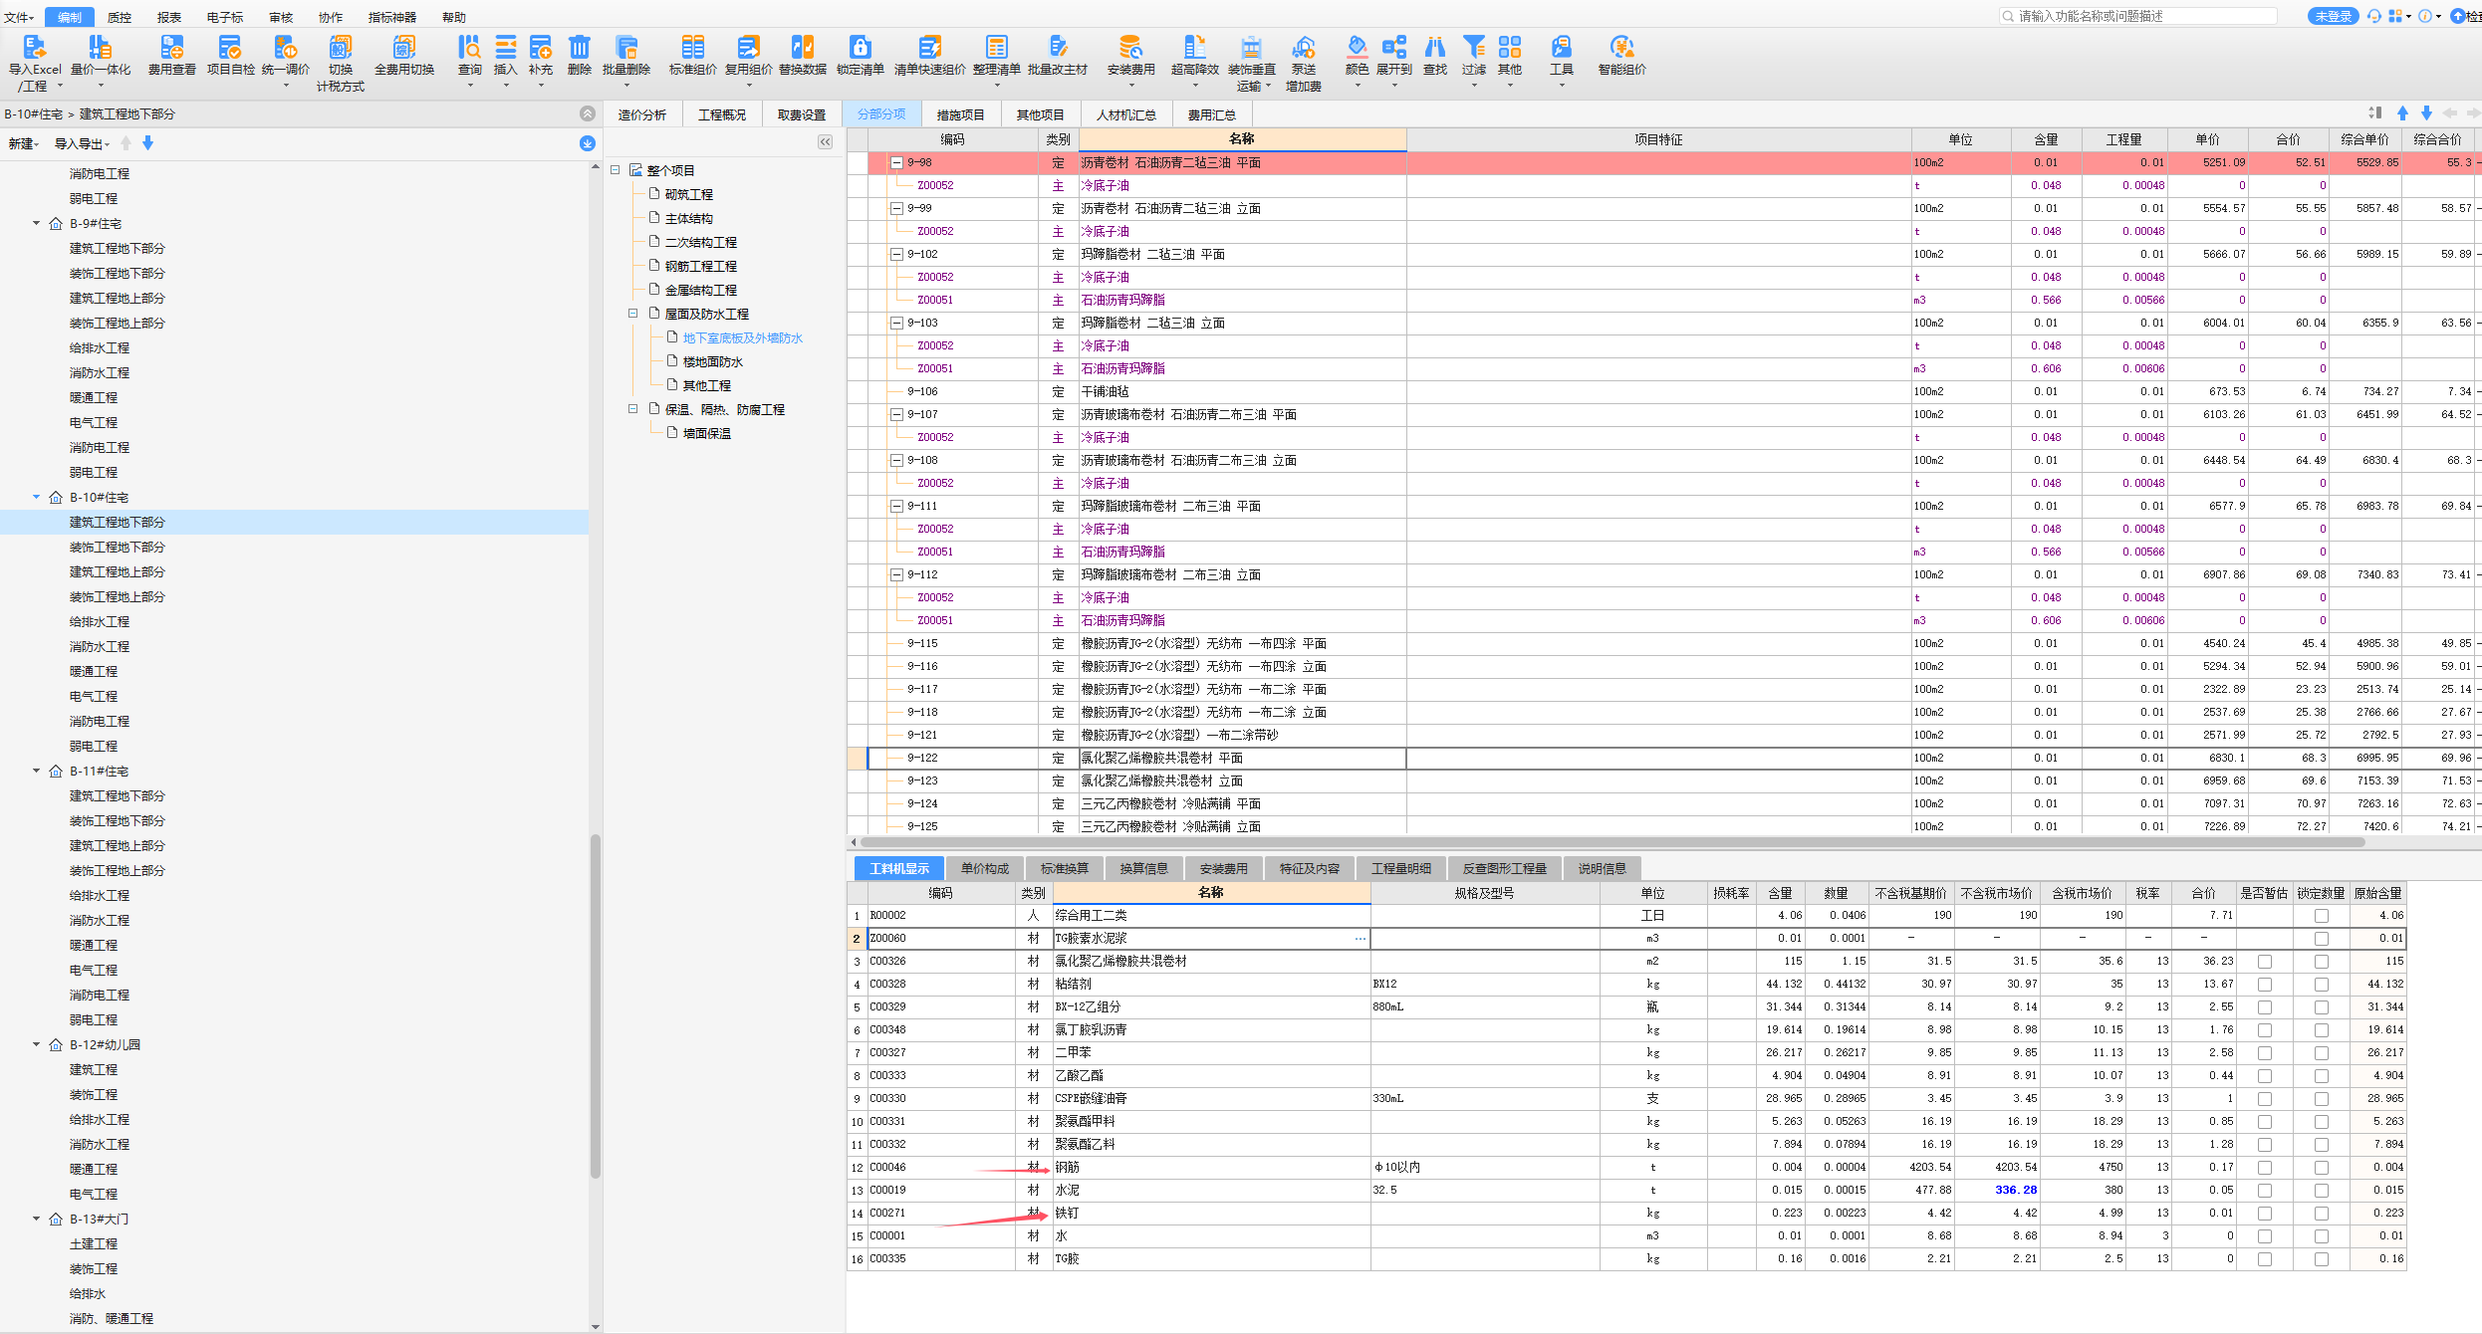Toggle 是否暂估 checkbox for 钢筋 row

coord(2265,1168)
